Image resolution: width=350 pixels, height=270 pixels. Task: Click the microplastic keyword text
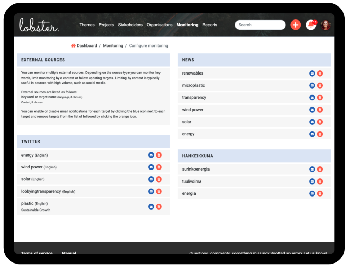point(193,85)
